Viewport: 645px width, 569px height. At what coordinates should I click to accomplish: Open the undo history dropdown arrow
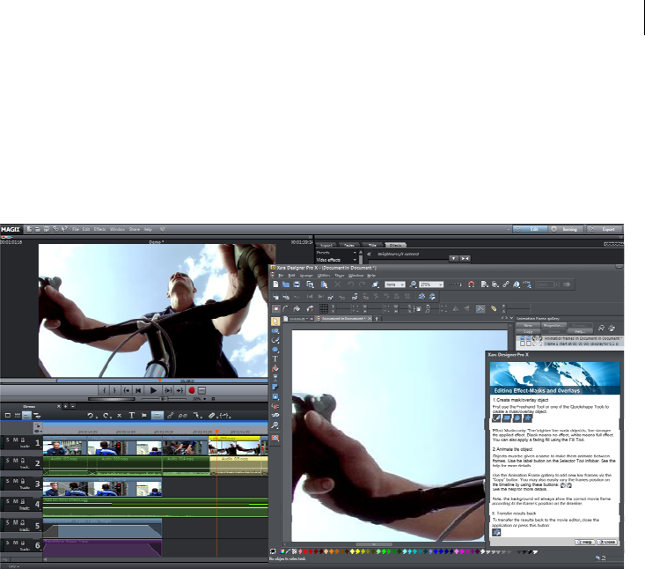(97, 418)
